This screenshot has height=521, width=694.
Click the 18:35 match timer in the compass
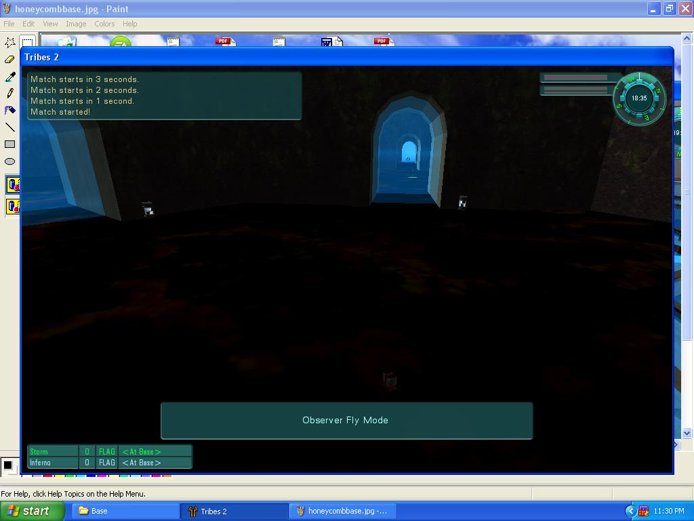click(639, 98)
